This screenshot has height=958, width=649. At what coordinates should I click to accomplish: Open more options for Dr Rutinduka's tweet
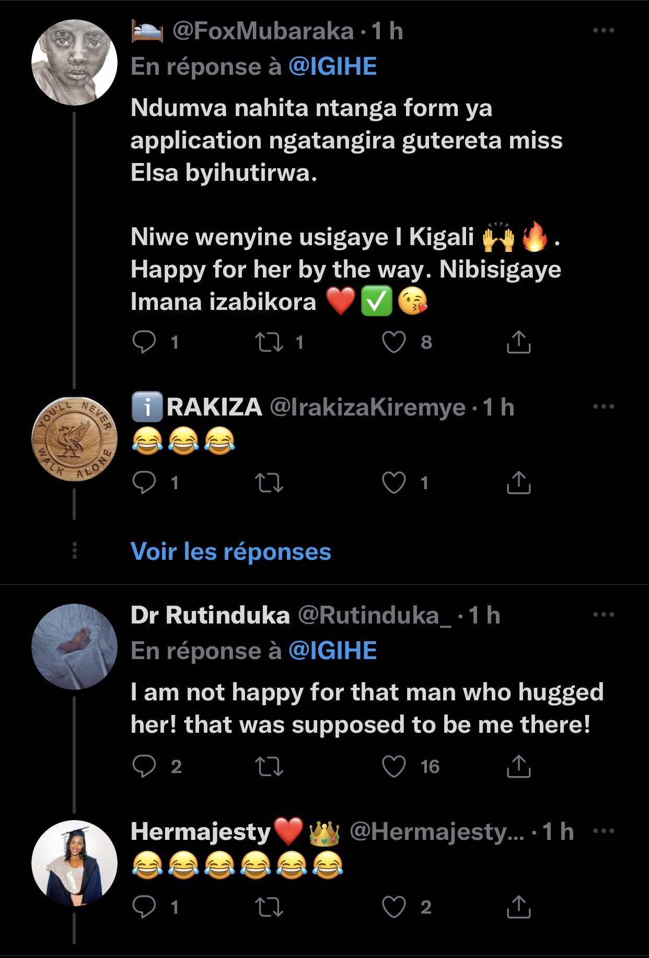click(604, 615)
